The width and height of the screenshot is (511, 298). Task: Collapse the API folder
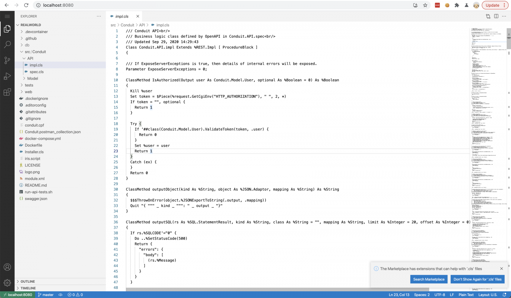tap(30, 58)
